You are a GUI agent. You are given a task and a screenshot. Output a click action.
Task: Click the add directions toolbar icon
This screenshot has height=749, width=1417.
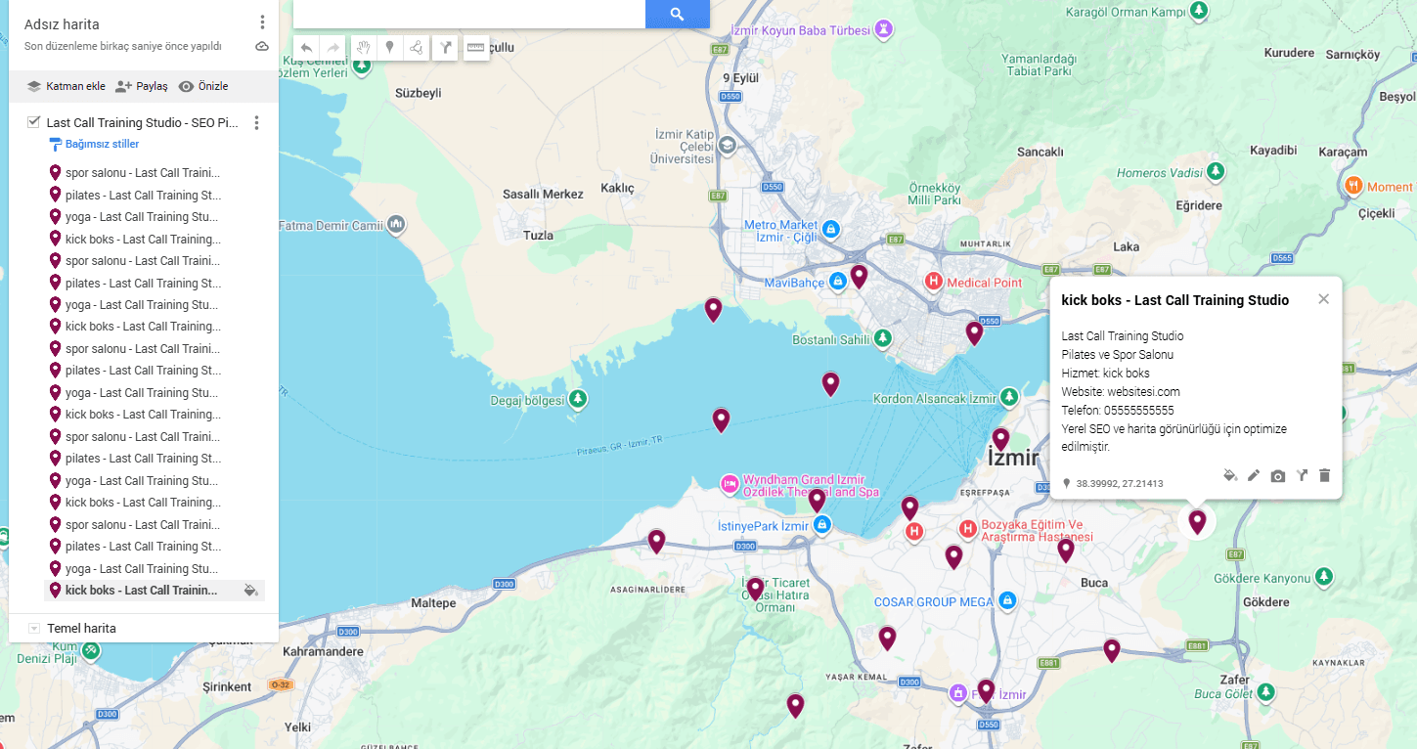click(446, 48)
